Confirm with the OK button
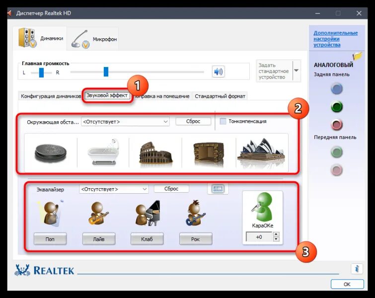The image size is (375, 298). tap(347, 284)
